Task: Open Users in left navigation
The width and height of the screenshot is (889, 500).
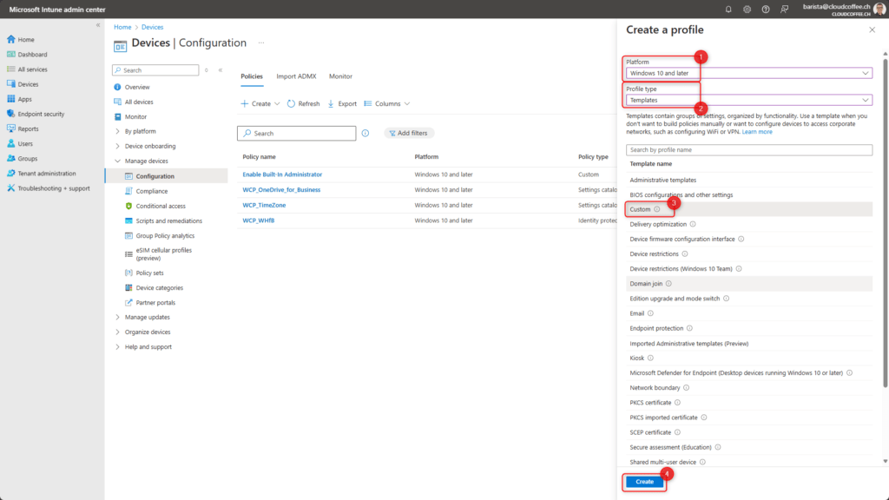Action: [25, 144]
